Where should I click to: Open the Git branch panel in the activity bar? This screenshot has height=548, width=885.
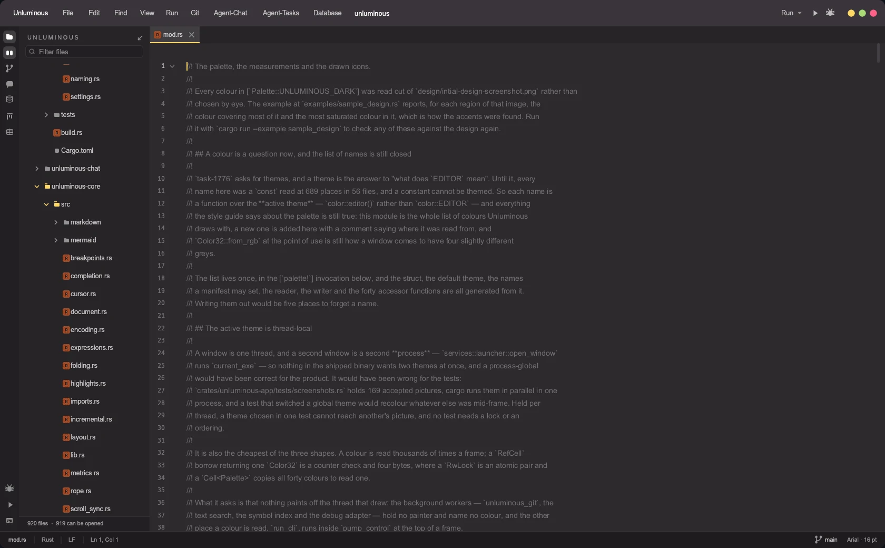[9, 68]
